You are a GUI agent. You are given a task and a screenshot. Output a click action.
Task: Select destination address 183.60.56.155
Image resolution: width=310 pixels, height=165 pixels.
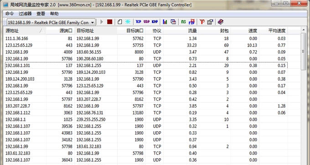coord(89,52)
